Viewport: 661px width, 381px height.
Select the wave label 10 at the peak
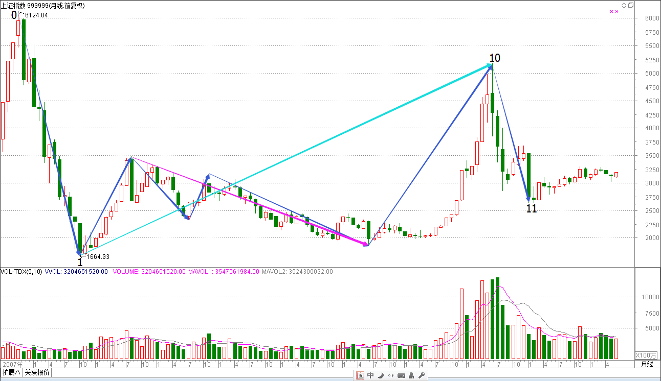click(x=494, y=58)
